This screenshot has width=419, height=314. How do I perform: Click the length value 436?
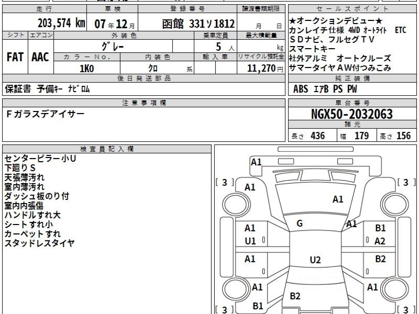click(x=318, y=135)
